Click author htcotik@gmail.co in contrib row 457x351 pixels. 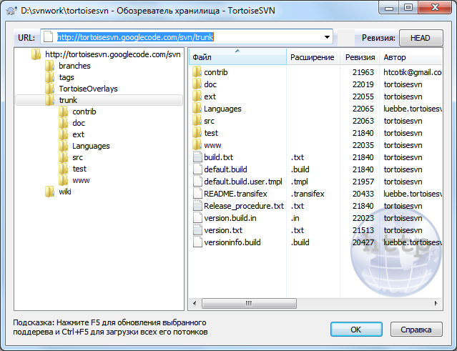point(412,72)
